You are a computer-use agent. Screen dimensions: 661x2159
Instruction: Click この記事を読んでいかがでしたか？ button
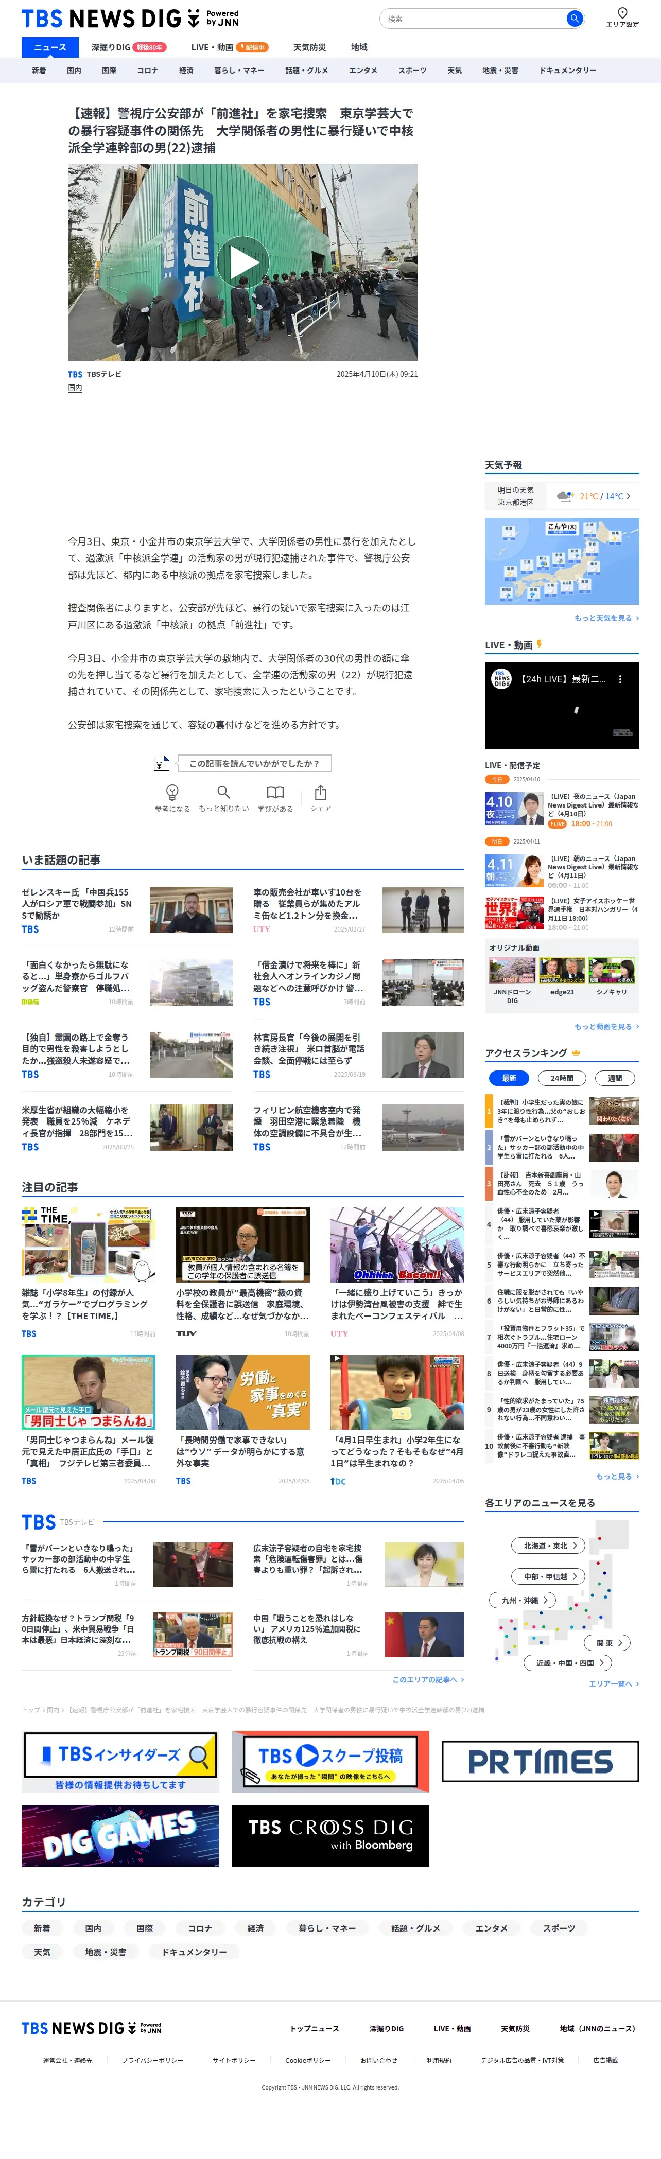(x=254, y=763)
